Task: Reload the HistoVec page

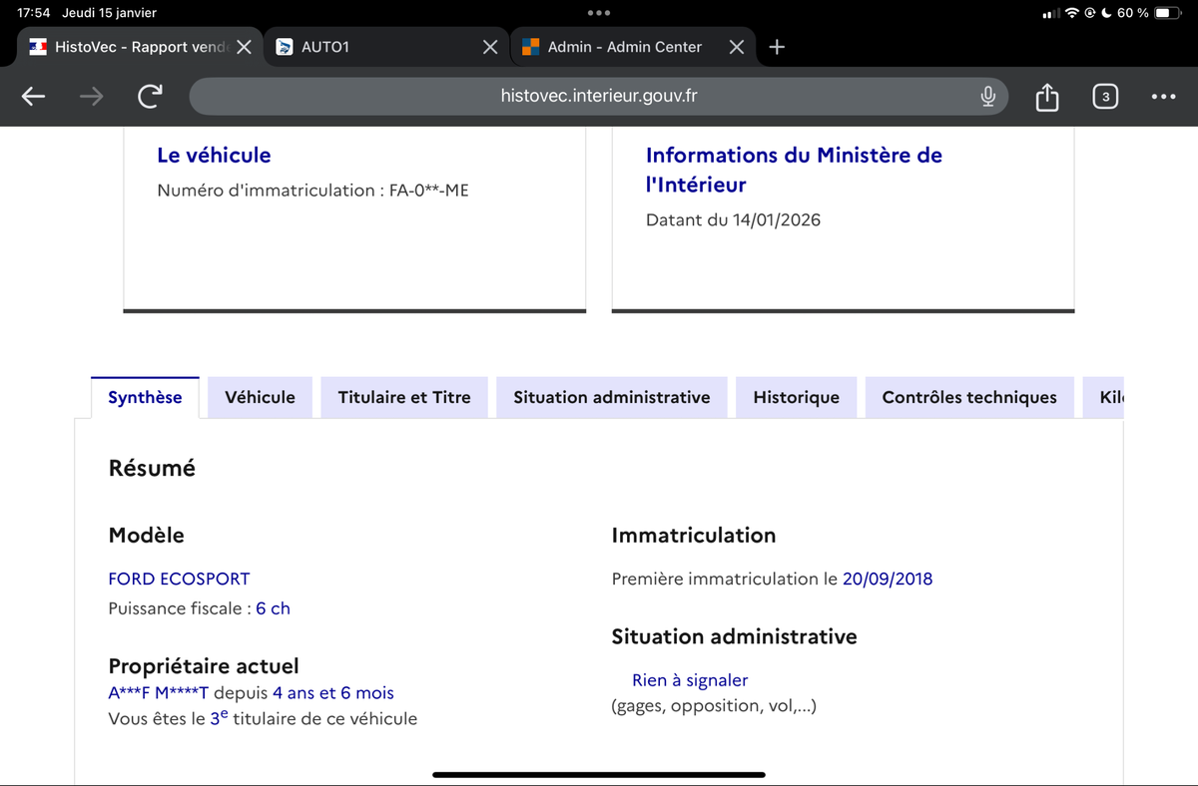Action: [149, 96]
